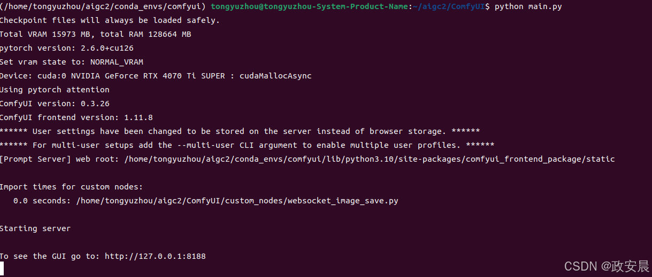652x277 pixels.
Task: Click the python main.py command text
Action: click(x=528, y=6)
